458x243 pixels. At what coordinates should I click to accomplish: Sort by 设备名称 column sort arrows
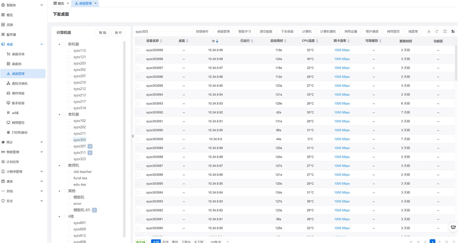coord(161,41)
